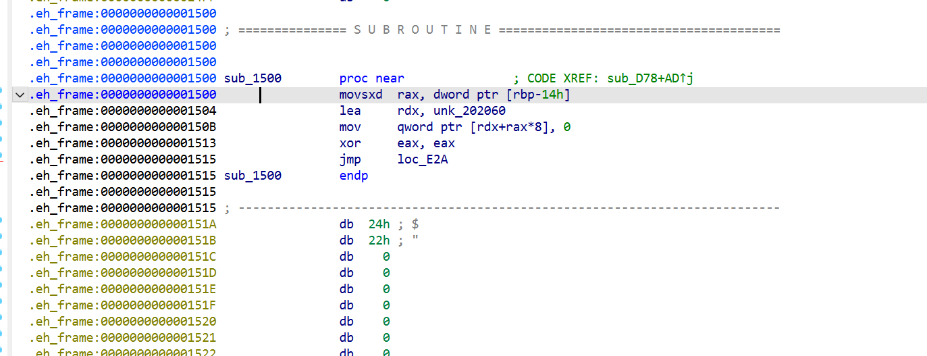Viewport: 927px width, 356px height.
Task: Click address .eh_frame:000000000000151E
Action: (123, 289)
